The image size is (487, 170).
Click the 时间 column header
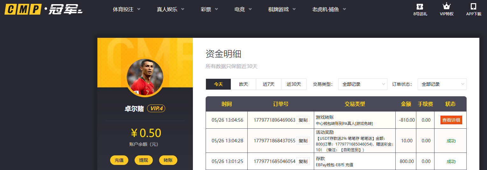pyautogui.click(x=227, y=104)
